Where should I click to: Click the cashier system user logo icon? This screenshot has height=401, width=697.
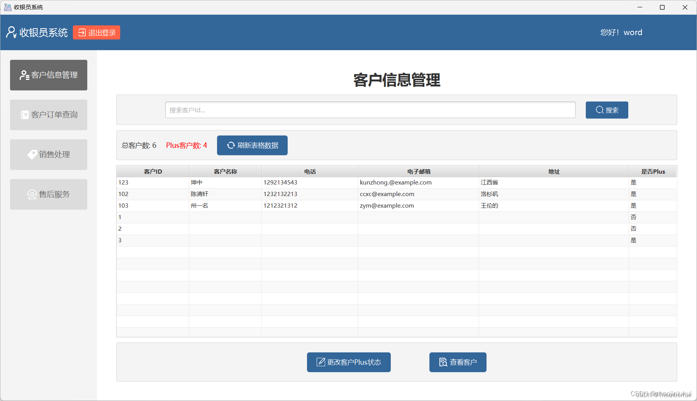(x=12, y=32)
